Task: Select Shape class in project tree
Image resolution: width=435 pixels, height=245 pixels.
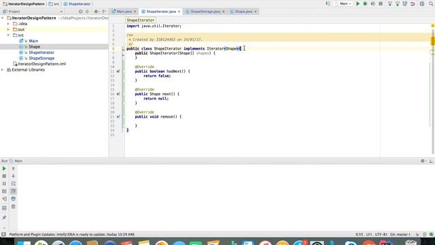Action: (35, 47)
